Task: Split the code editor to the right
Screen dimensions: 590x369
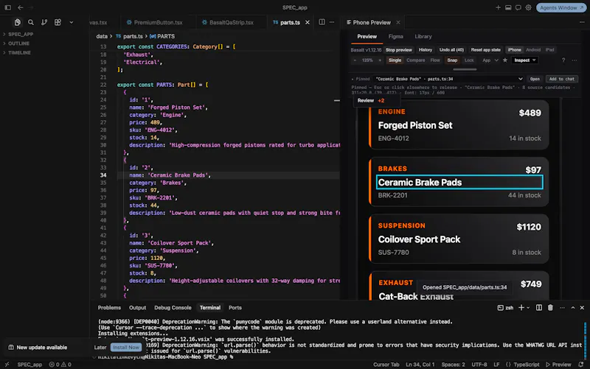Action: point(322,22)
